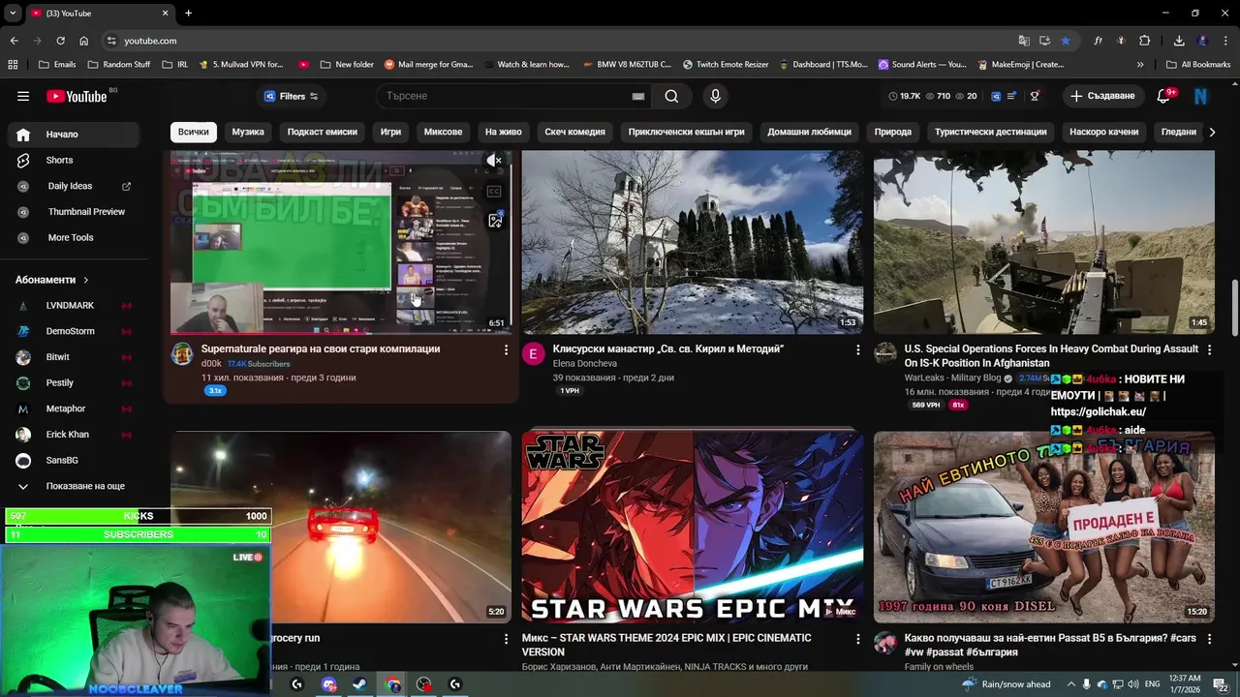
Task: Toggle the bookmark star for this page
Action: (x=1065, y=41)
